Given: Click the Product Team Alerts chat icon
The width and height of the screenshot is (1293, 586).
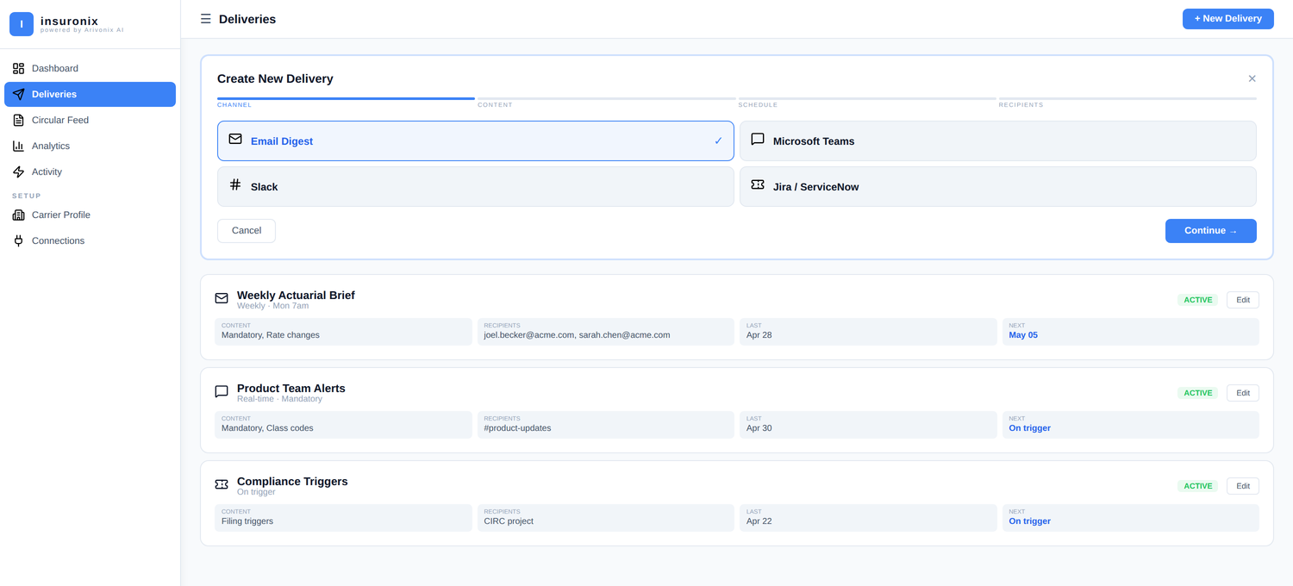Looking at the screenshot, I should click(x=222, y=391).
